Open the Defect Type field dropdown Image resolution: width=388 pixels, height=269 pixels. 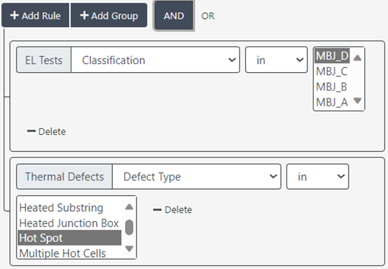197,177
